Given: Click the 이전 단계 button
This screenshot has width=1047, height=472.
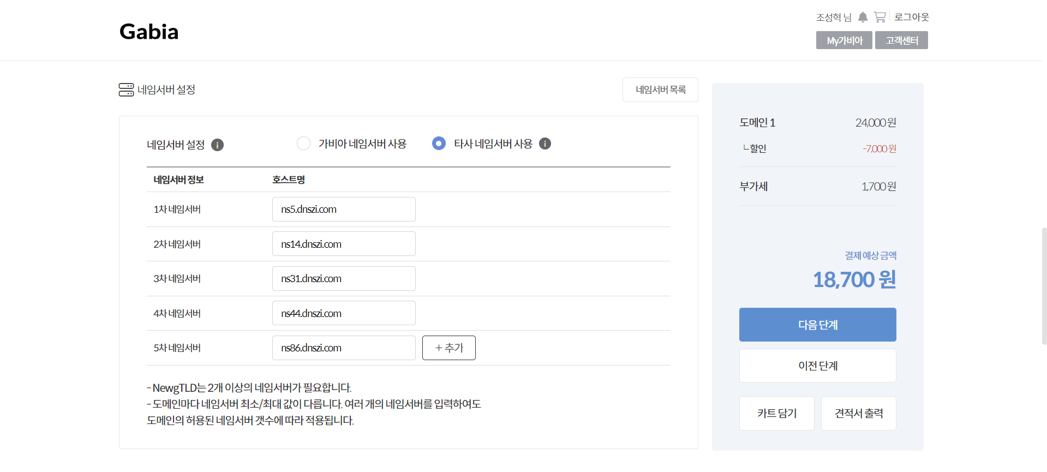Looking at the screenshot, I should (817, 366).
